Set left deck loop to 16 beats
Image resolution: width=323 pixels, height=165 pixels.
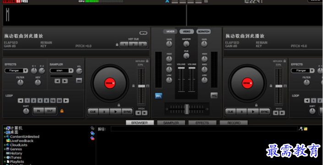point(53,100)
